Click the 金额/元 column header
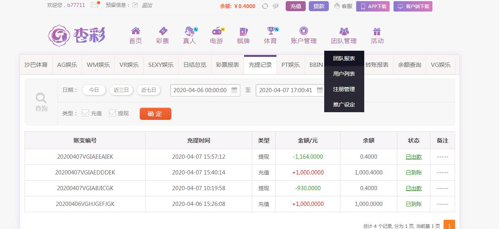Viewport: 499px width, 229px height. click(308, 141)
